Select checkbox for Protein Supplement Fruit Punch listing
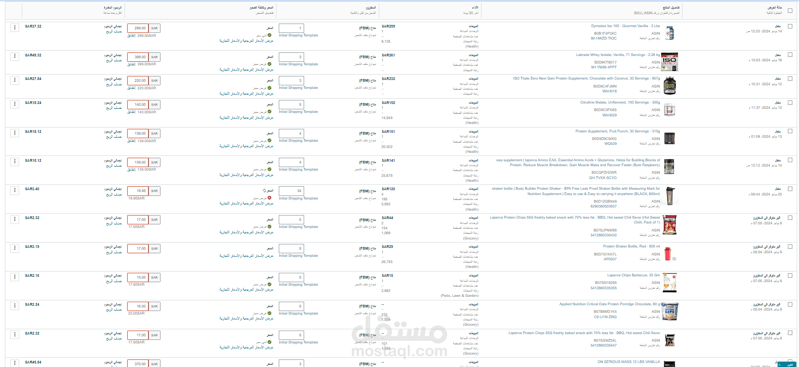This screenshot has height=367, width=799. pos(790,132)
